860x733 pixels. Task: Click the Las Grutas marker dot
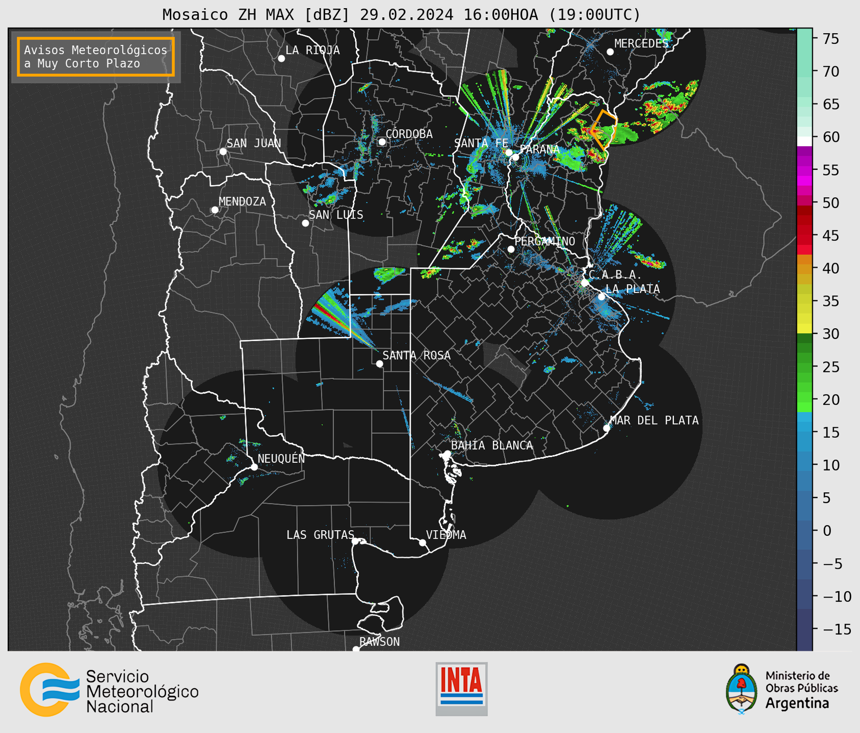[355, 541]
